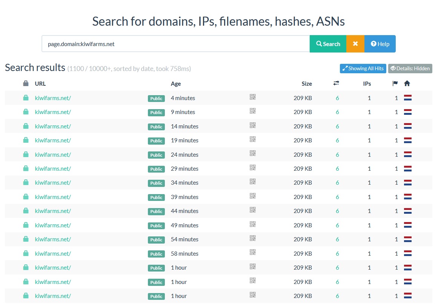Click the QR code icon in the 4 minutes row
Screen dimensions: 441x304
coord(253,97)
